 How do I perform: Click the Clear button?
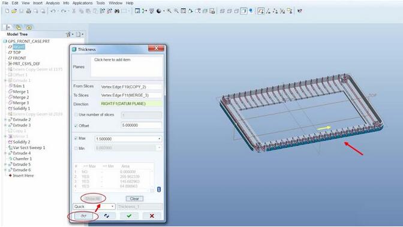[x=134, y=199]
